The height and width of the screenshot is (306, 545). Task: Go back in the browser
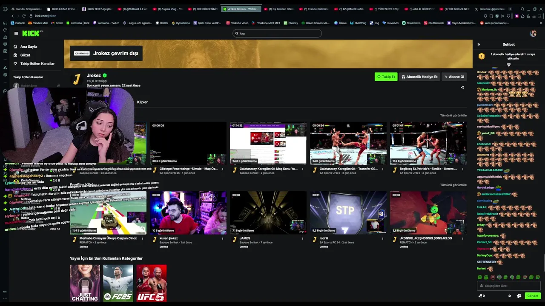click(12, 16)
